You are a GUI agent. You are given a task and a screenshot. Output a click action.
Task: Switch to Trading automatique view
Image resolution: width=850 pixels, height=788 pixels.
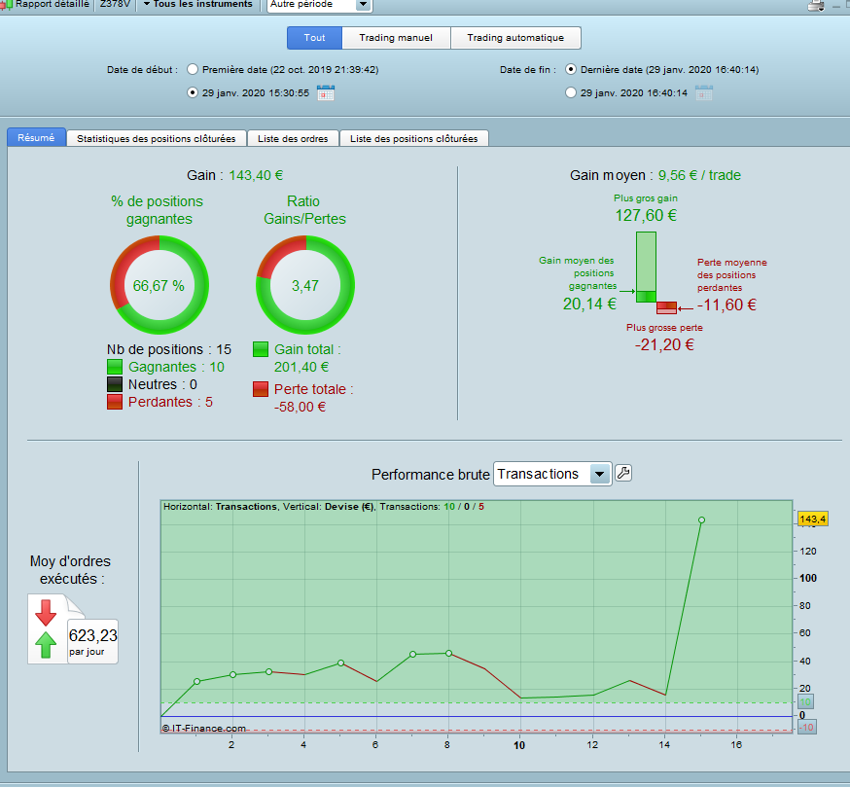point(515,38)
